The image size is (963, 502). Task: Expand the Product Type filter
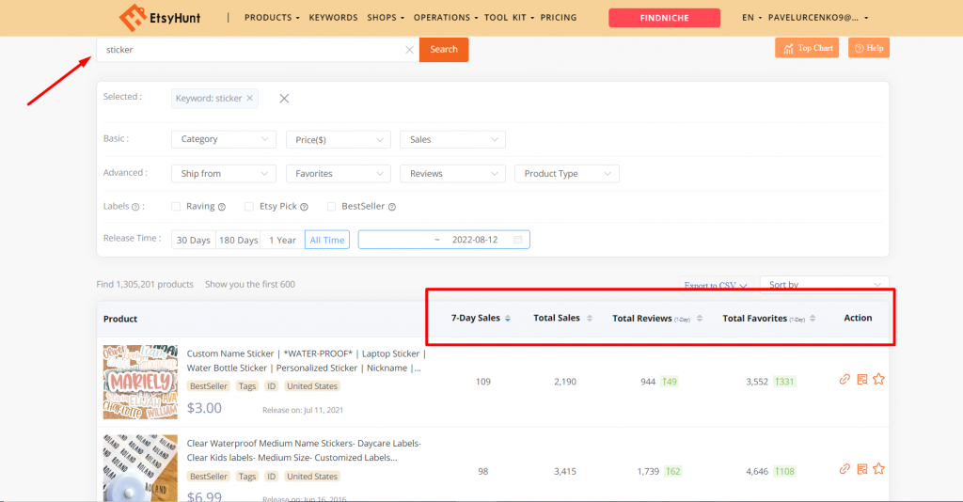point(566,174)
